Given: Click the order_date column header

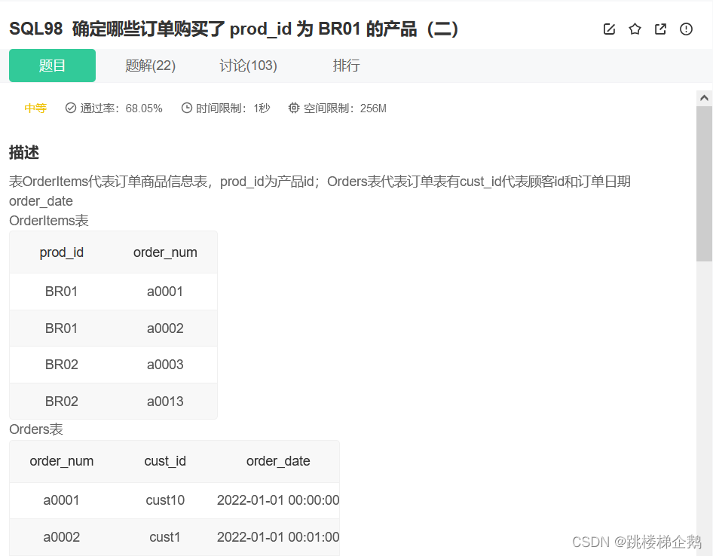Looking at the screenshot, I should (278, 461).
